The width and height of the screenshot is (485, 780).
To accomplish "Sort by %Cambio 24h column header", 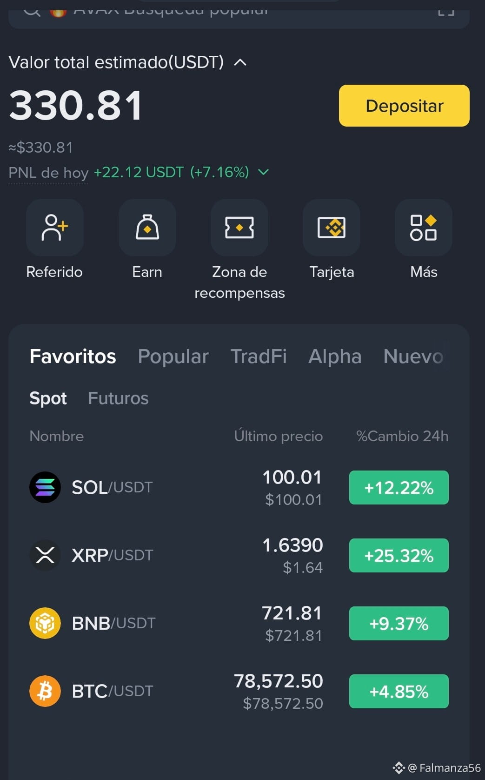I will (402, 436).
